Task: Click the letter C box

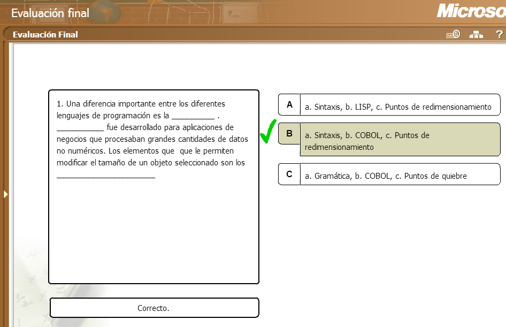Action: [289, 174]
